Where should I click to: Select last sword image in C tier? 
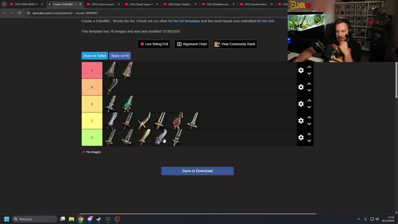pos(193,121)
